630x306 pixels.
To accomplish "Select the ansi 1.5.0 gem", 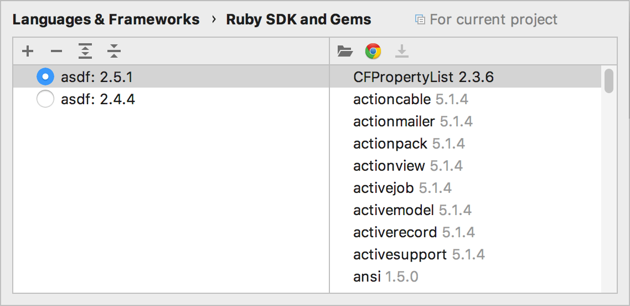I will [385, 277].
